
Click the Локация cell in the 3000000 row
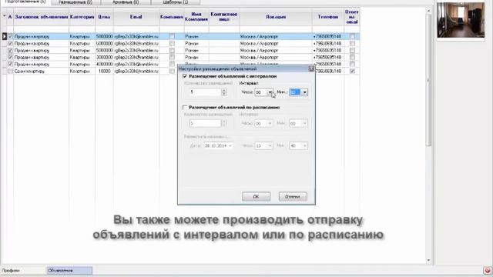pos(276,57)
